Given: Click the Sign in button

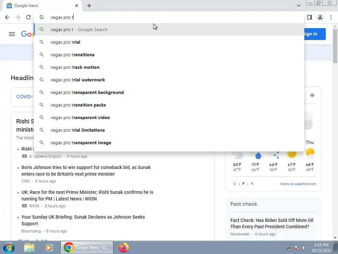Looking at the screenshot, I should click(315, 34).
